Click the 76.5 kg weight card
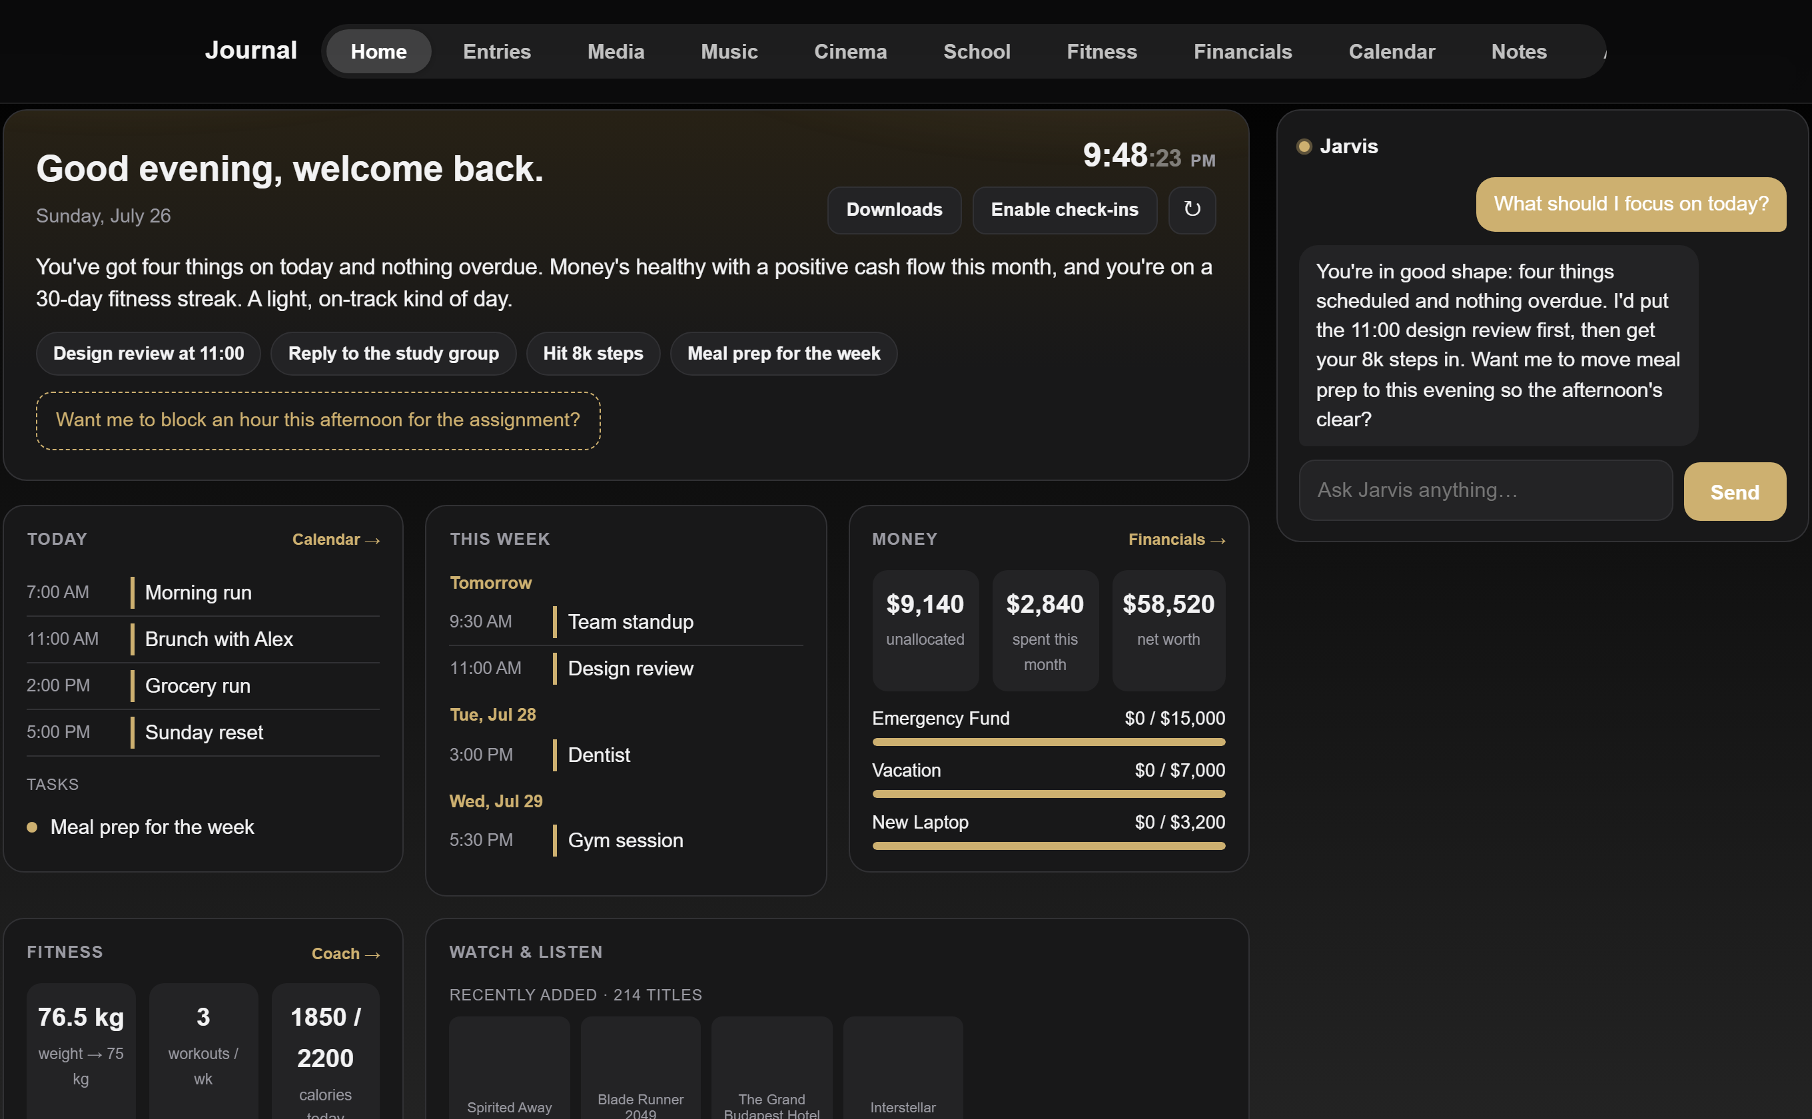The width and height of the screenshot is (1812, 1119). tap(81, 1051)
